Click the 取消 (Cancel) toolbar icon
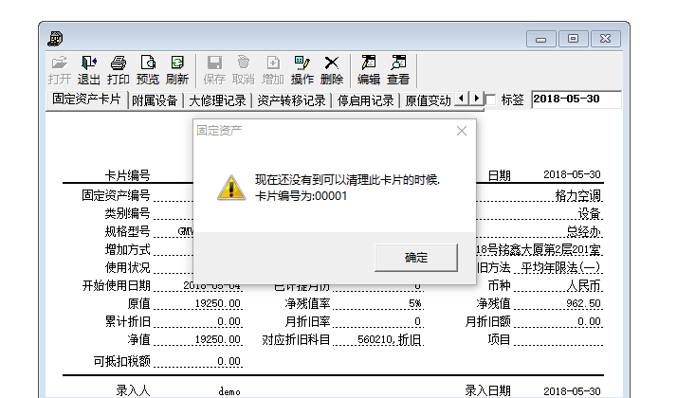 click(244, 70)
